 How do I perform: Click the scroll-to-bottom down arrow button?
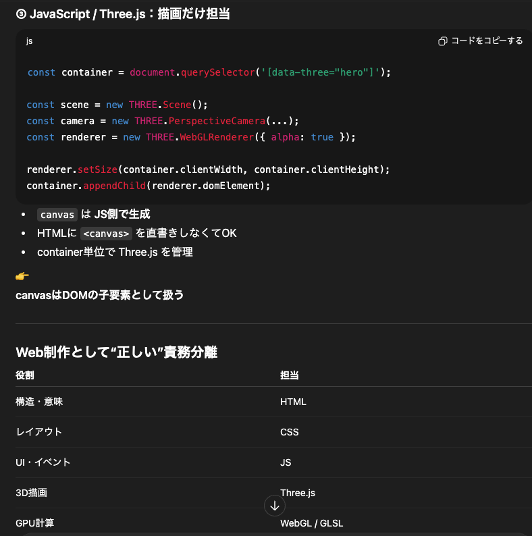(x=275, y=506)
